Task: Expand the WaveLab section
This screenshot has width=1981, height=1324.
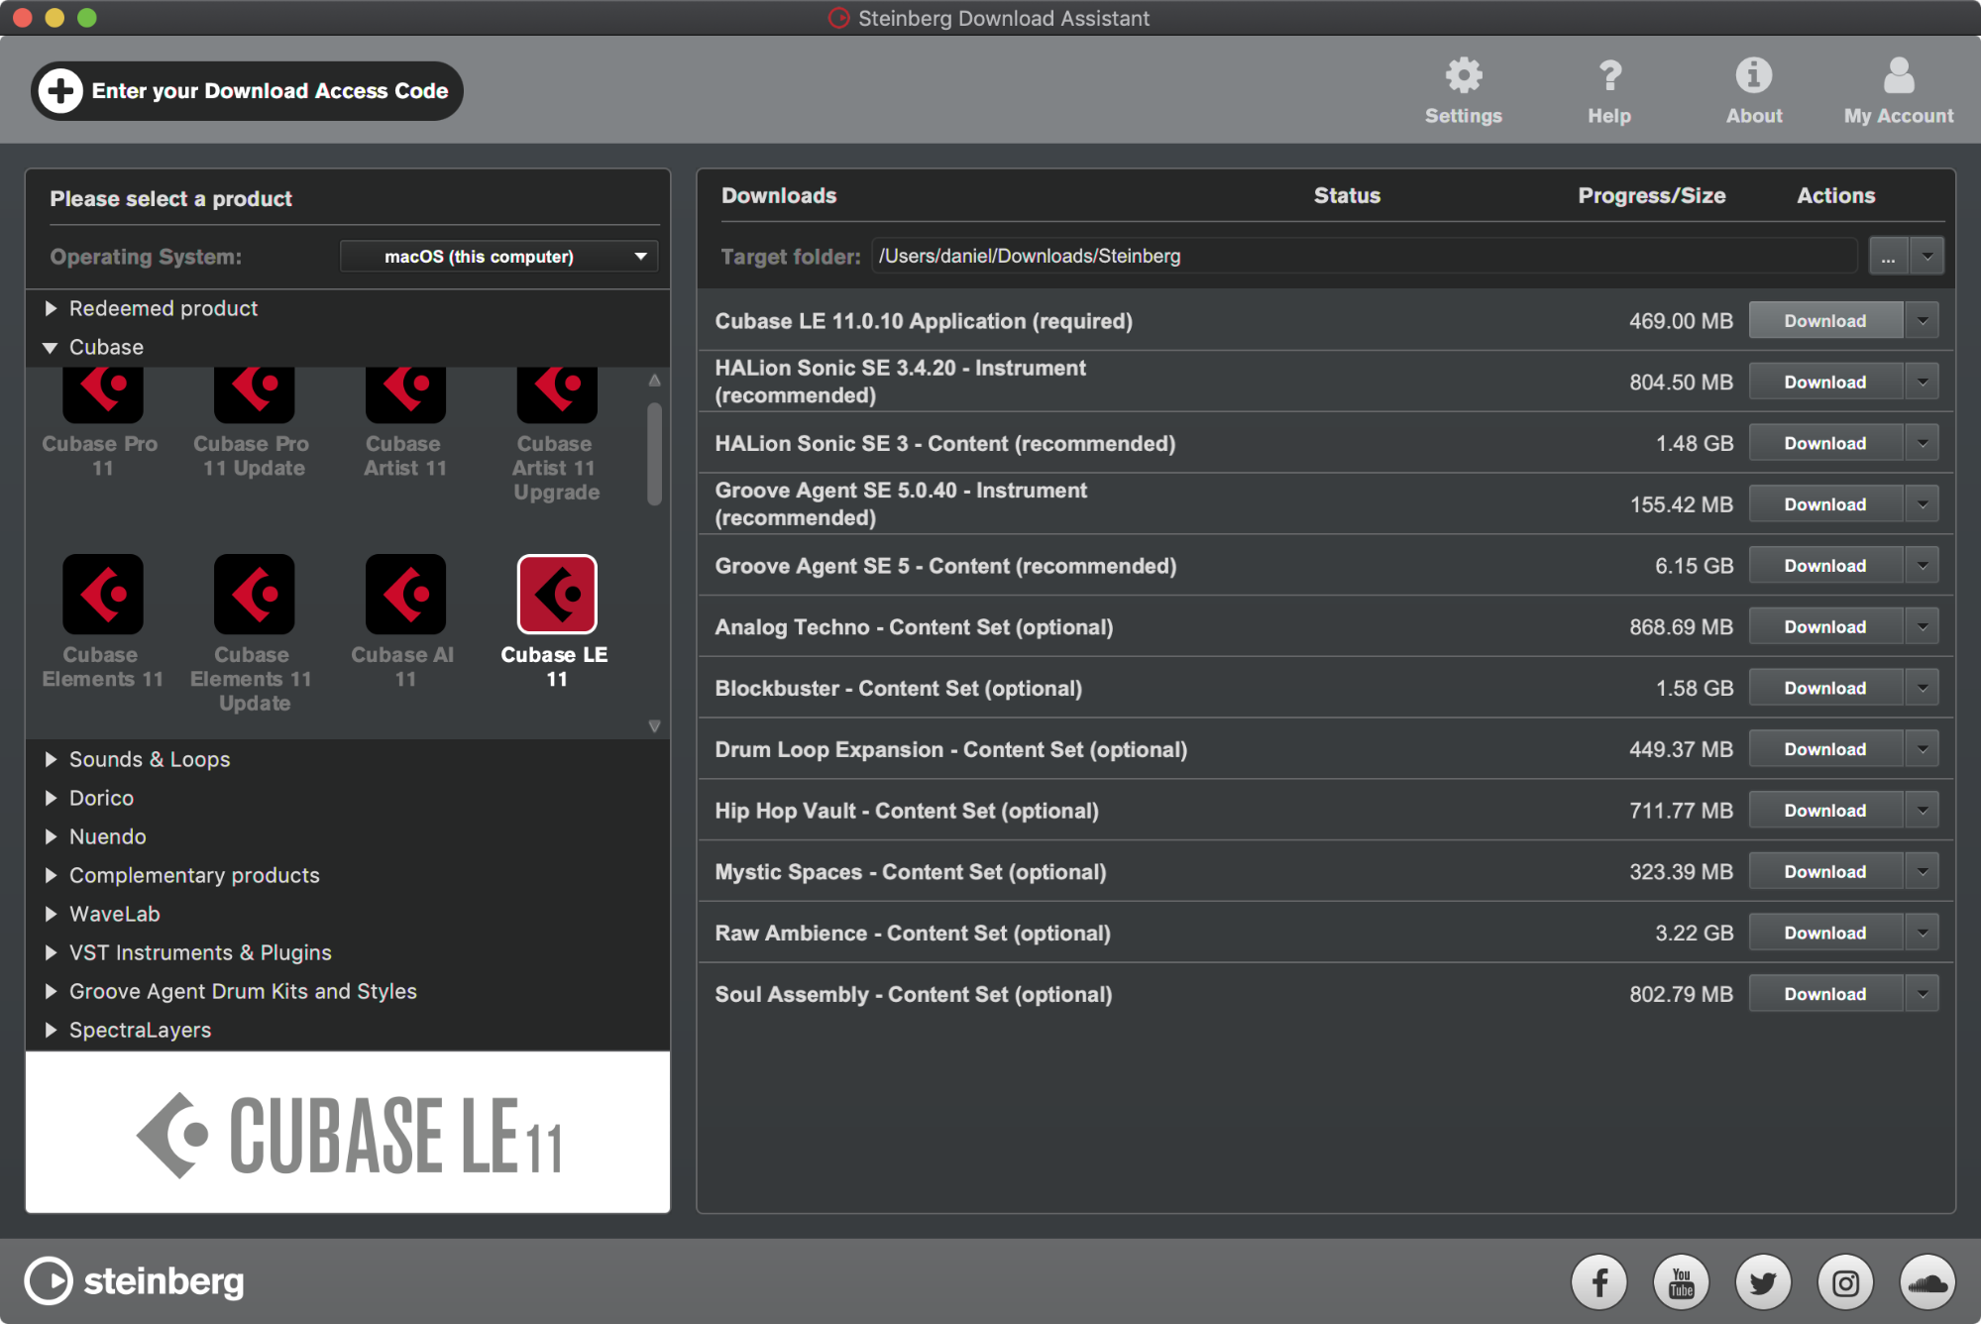Action: [51, 914]
